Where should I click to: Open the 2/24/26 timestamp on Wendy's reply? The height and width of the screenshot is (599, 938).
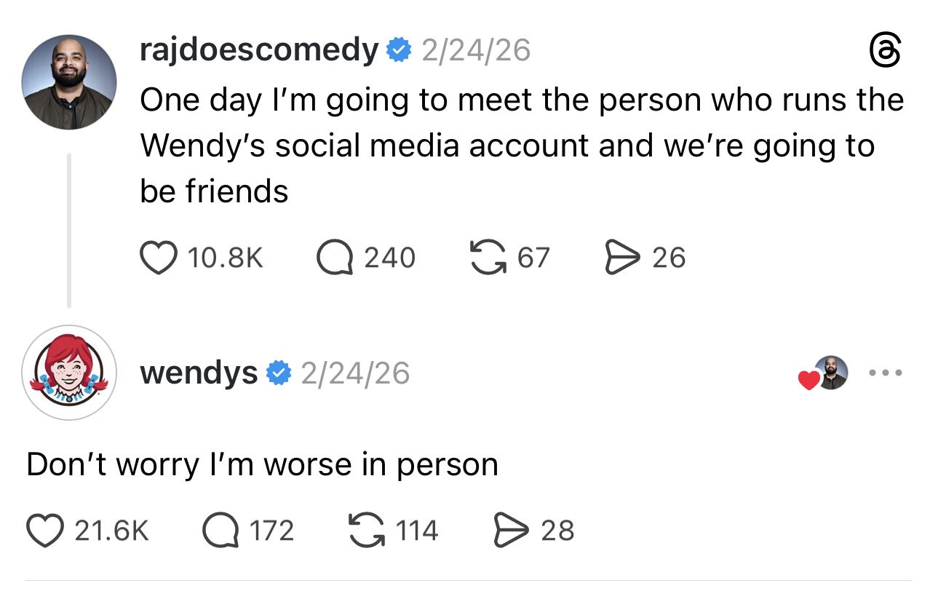[x=355, y=374]
